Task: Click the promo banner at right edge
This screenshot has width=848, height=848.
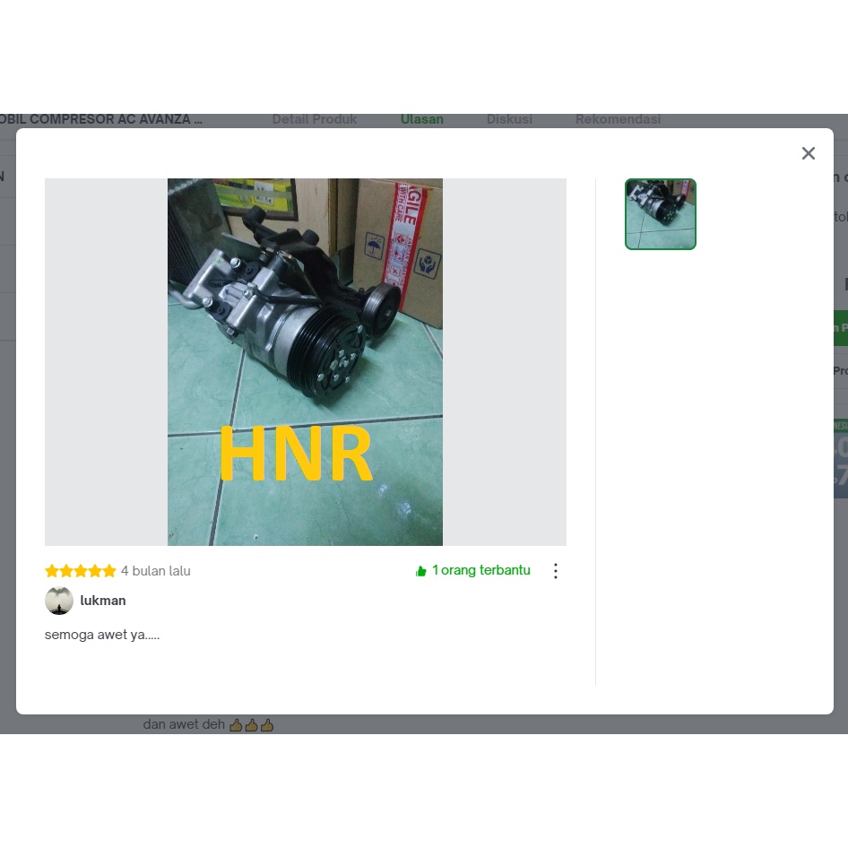Action: point(841,457)
